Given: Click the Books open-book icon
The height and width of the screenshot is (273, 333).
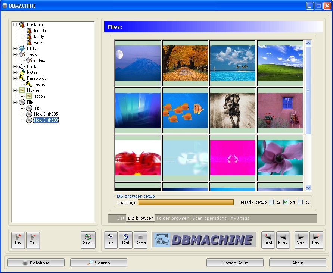Looking at the screenshot, I should pyautogui.click(x=22, y=66).
